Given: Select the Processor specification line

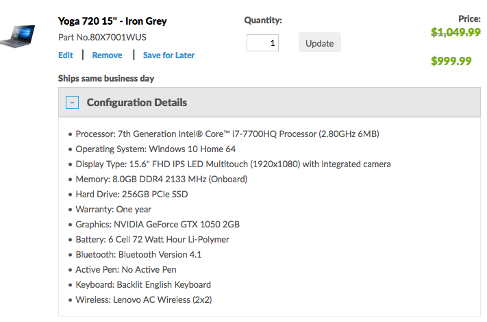Looking at the screenshot, I should tap(227, 134).
